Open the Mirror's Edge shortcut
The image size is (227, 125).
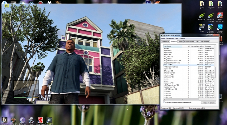click(x=40, y=120)
